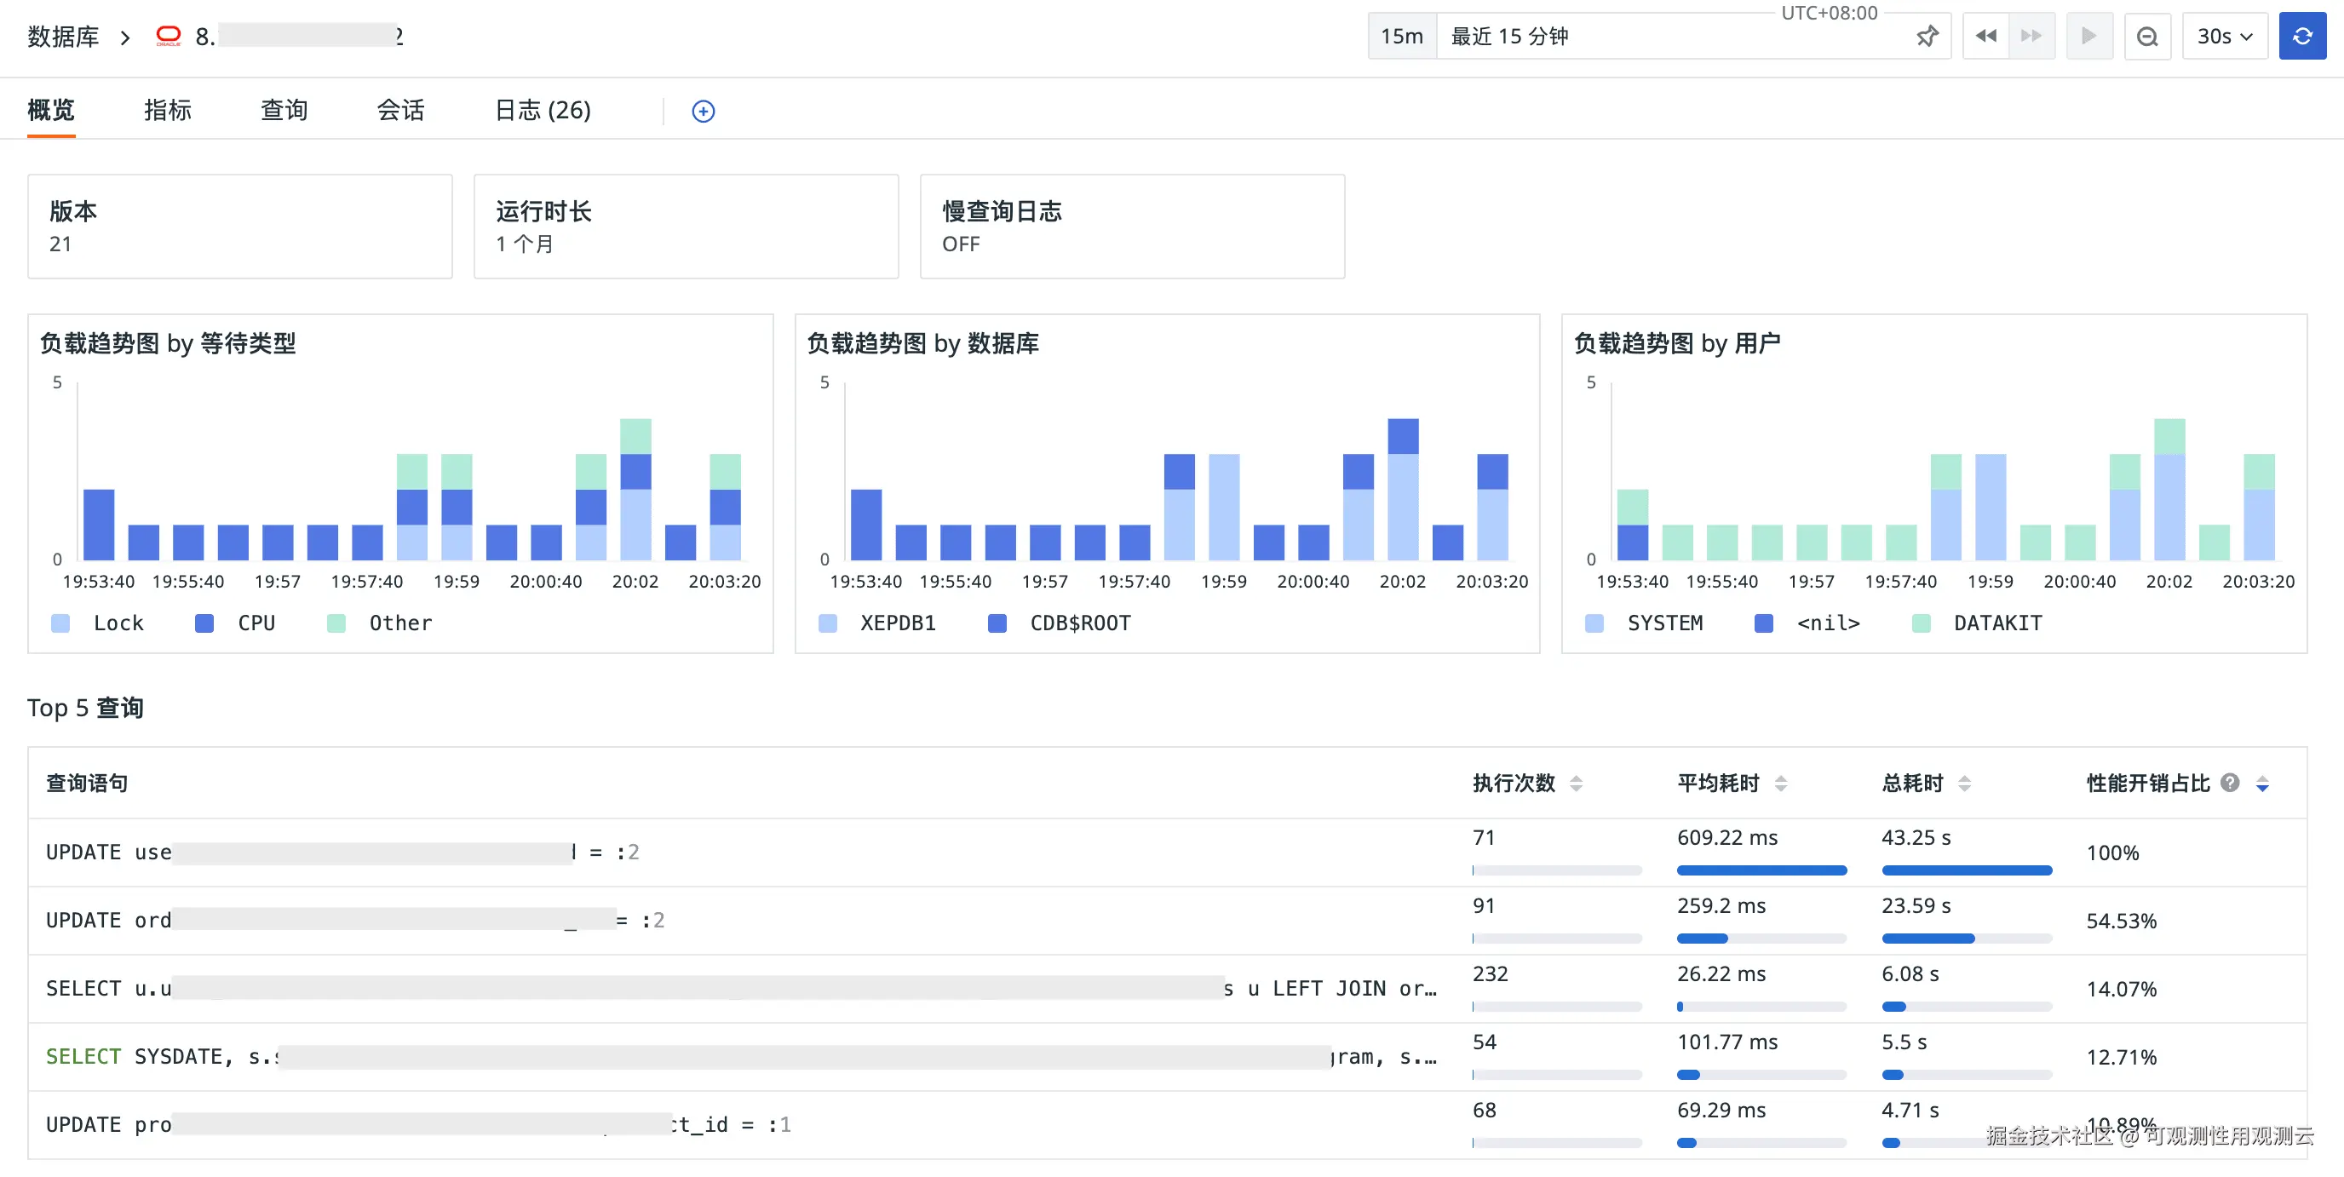Click the rewind time range icon
Screen dimensions: 2344x1177
1985,37
